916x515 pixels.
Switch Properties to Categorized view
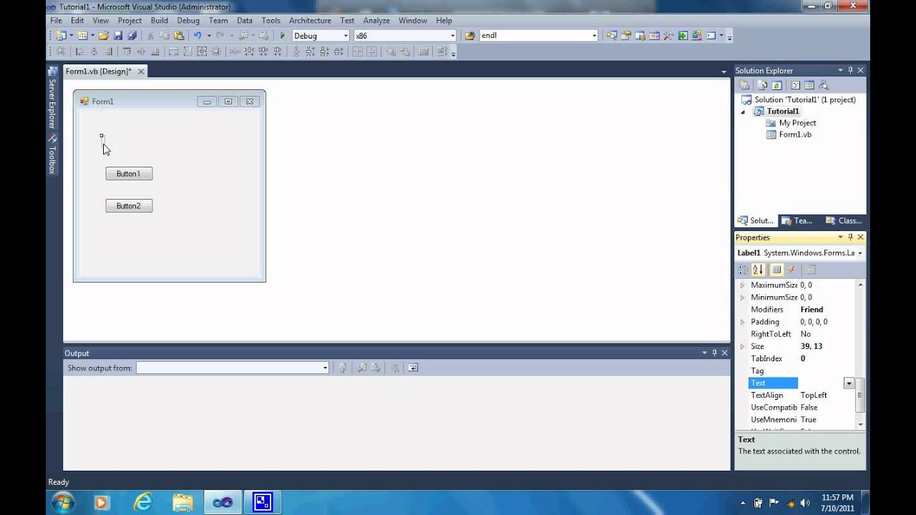[744, 270]
